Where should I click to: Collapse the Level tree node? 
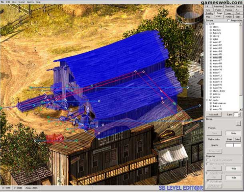tap(207, 24)
